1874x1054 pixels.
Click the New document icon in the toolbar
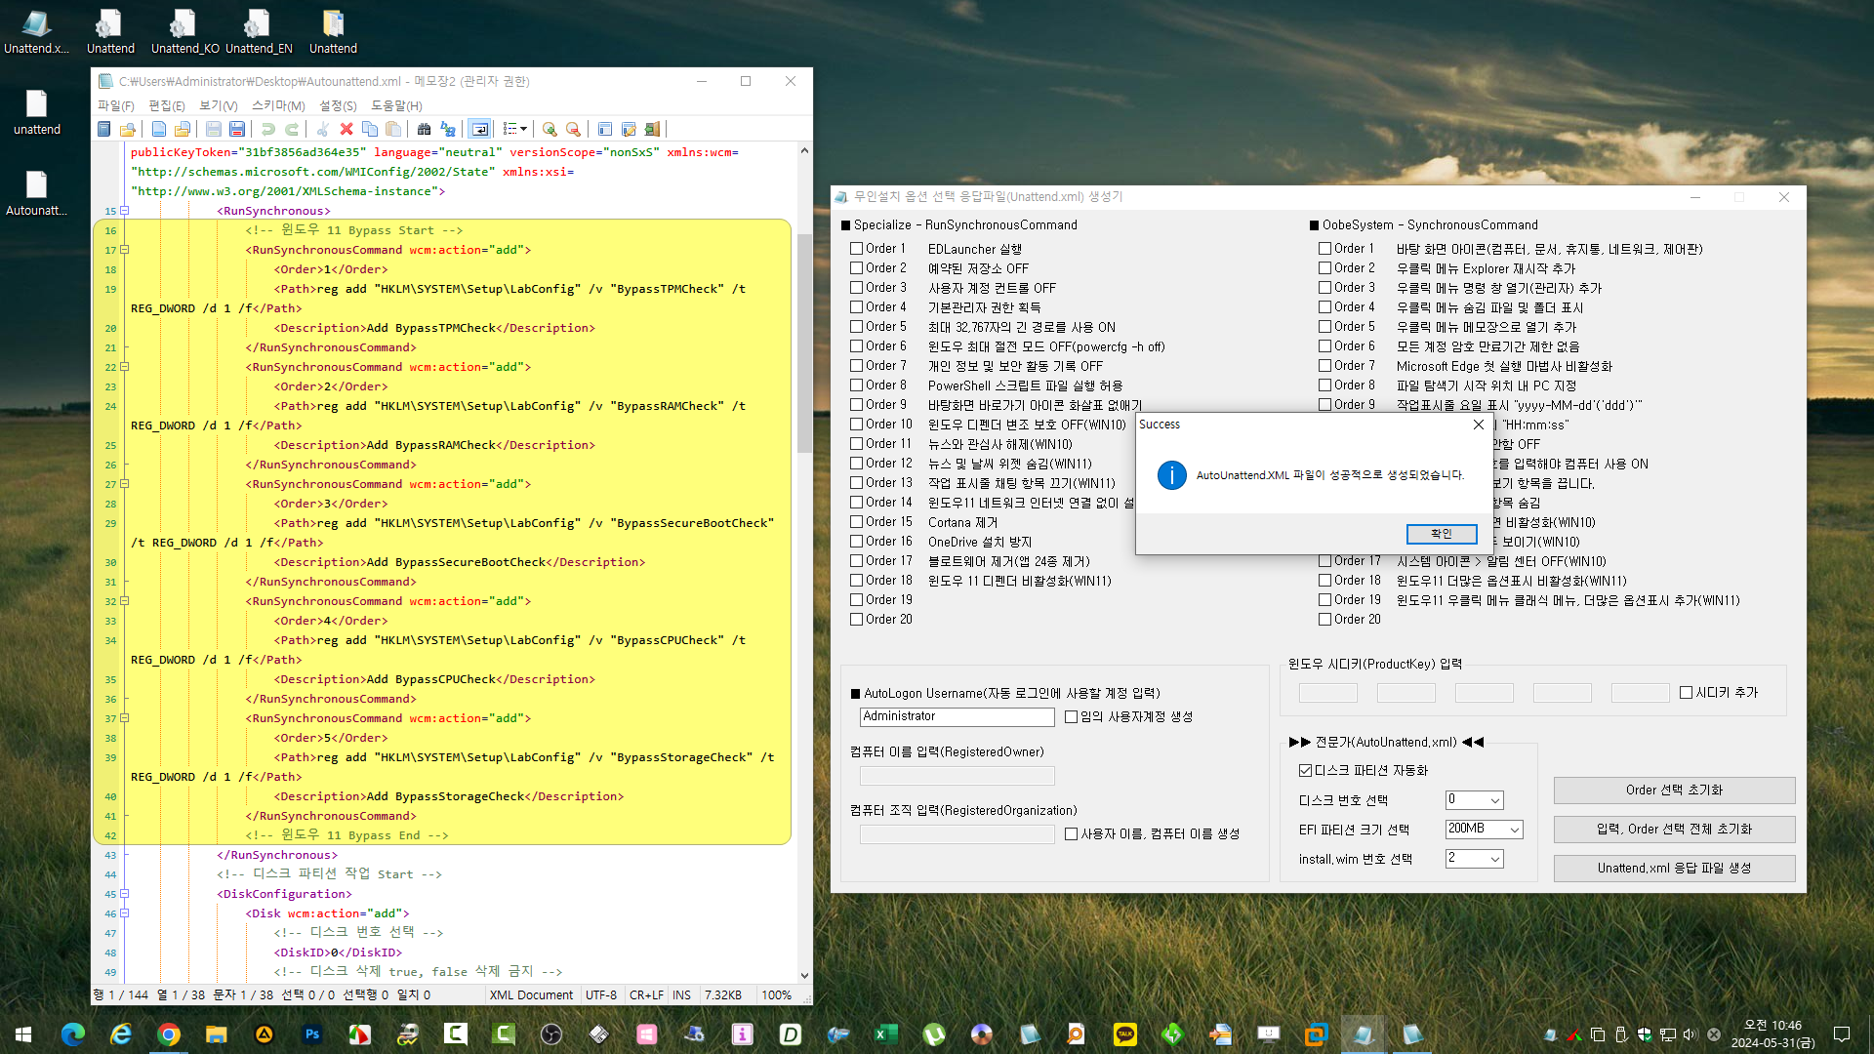click(x=159, y=129)
